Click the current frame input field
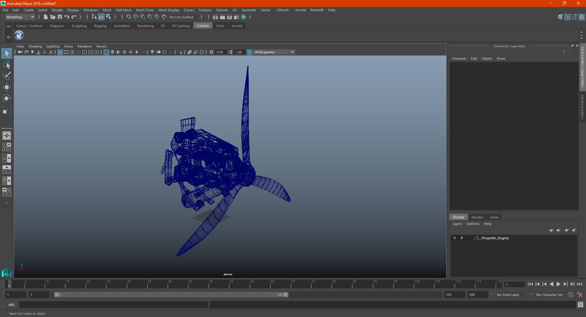586x317 pixels. (515, 284)
